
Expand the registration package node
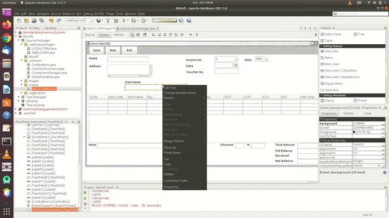click(x=22, y=93)
